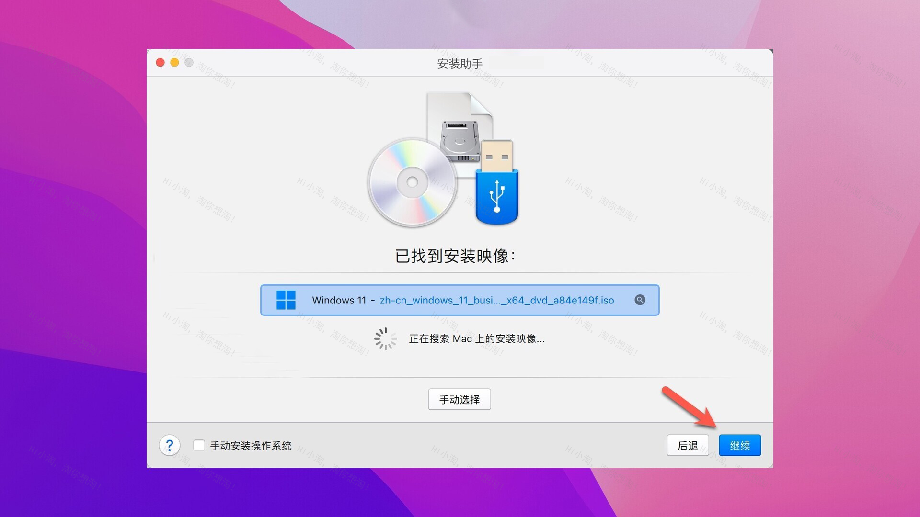Click the 后退 back button
The height and width of the screenshot is (517, 920).
tap(688, 445)
